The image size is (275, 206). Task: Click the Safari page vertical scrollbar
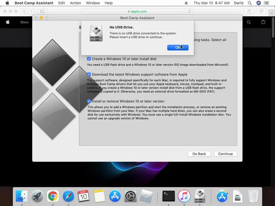tap(273, 27)
